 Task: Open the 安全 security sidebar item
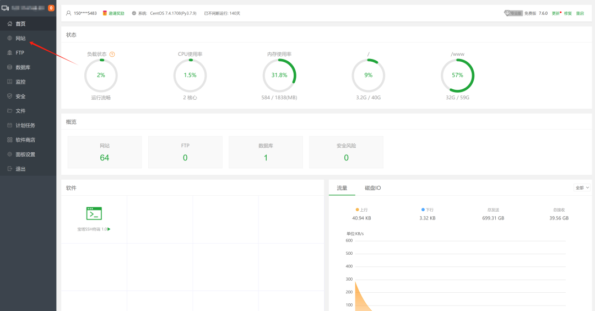[28, 96]
